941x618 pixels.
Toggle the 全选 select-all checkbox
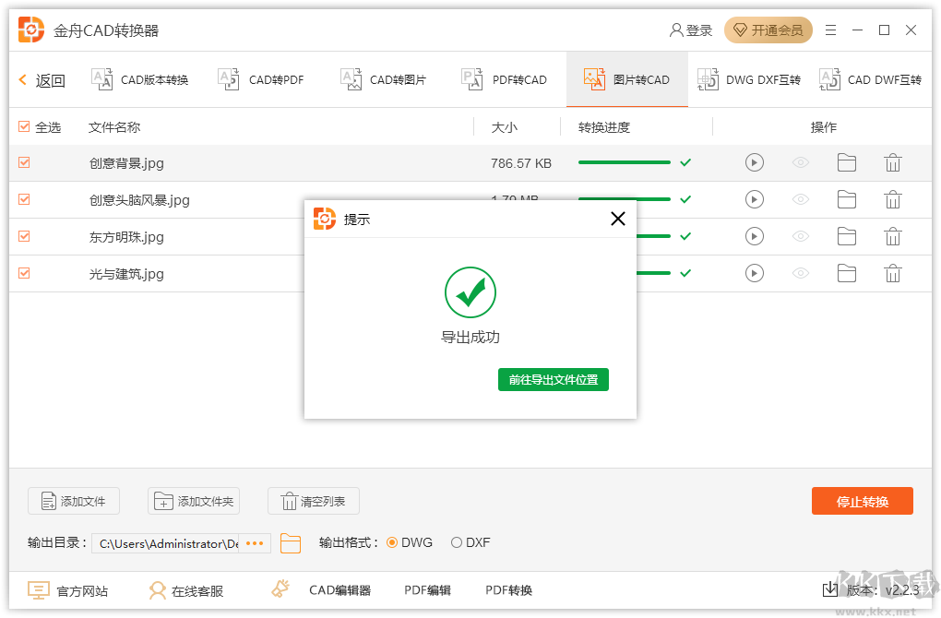pos(23,126)
